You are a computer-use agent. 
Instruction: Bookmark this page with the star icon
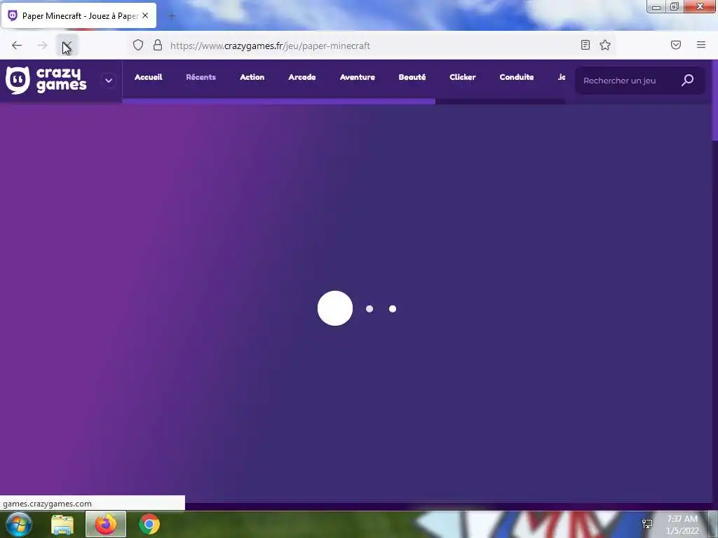coord(605,45)
